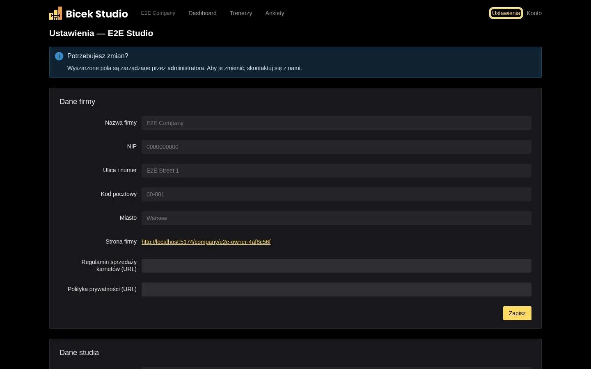Click the Bicek Studio brand text

point(97,14)
